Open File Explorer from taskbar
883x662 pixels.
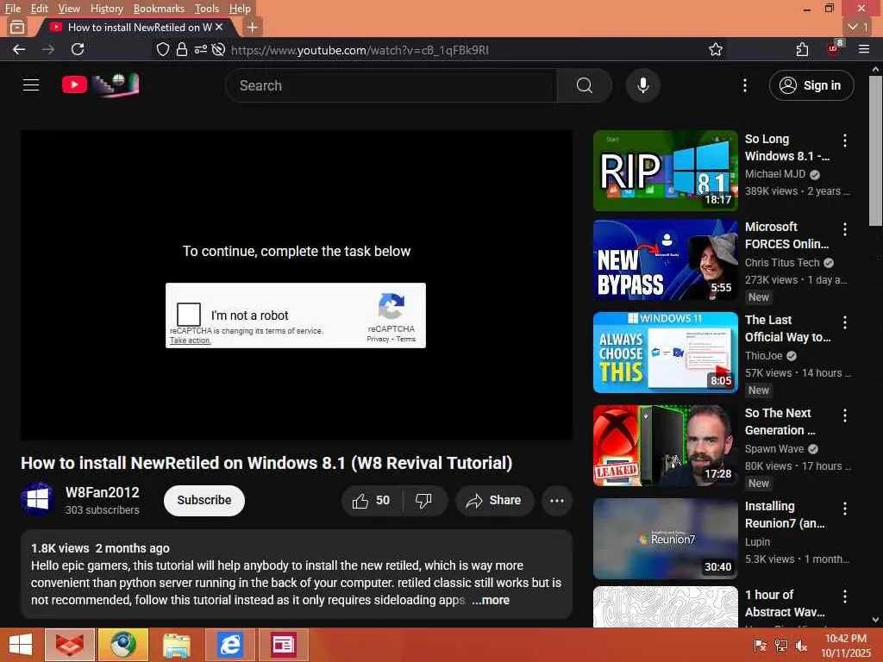click(177, 645)
